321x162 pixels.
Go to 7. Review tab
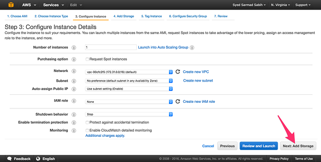(x=221, y=16)
